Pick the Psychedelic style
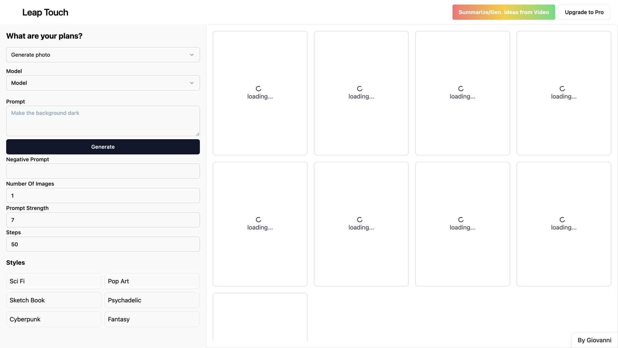The height and width of the screenshot is (348, 618). (152, 300)
